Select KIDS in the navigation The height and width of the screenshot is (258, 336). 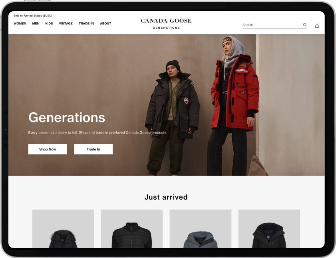click(49, 23)
